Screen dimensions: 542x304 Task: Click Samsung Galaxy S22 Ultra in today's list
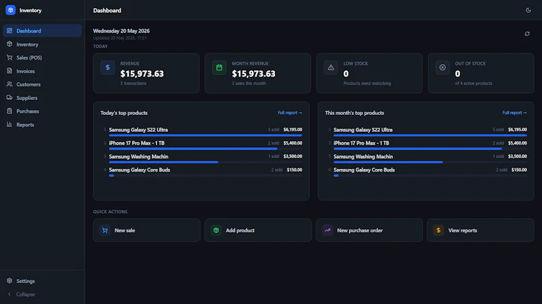pyautogui.click(x=138, y=130)
